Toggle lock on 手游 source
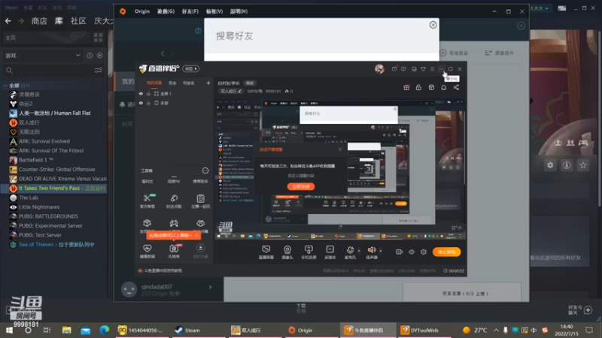This screenshot has height=338, width=602. (x=148, y=103)
